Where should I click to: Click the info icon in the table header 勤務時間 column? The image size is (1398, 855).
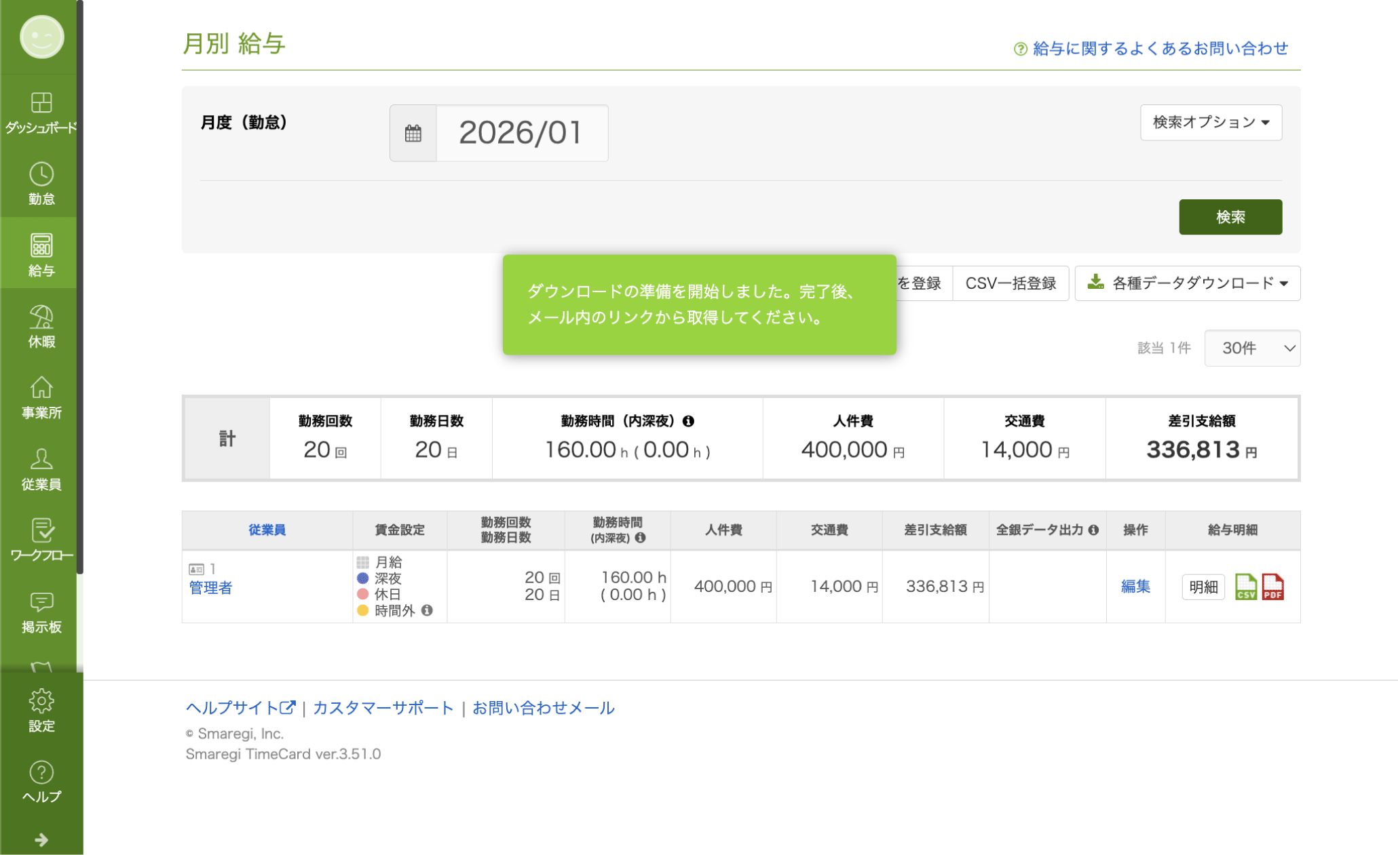tap(640, 538)
